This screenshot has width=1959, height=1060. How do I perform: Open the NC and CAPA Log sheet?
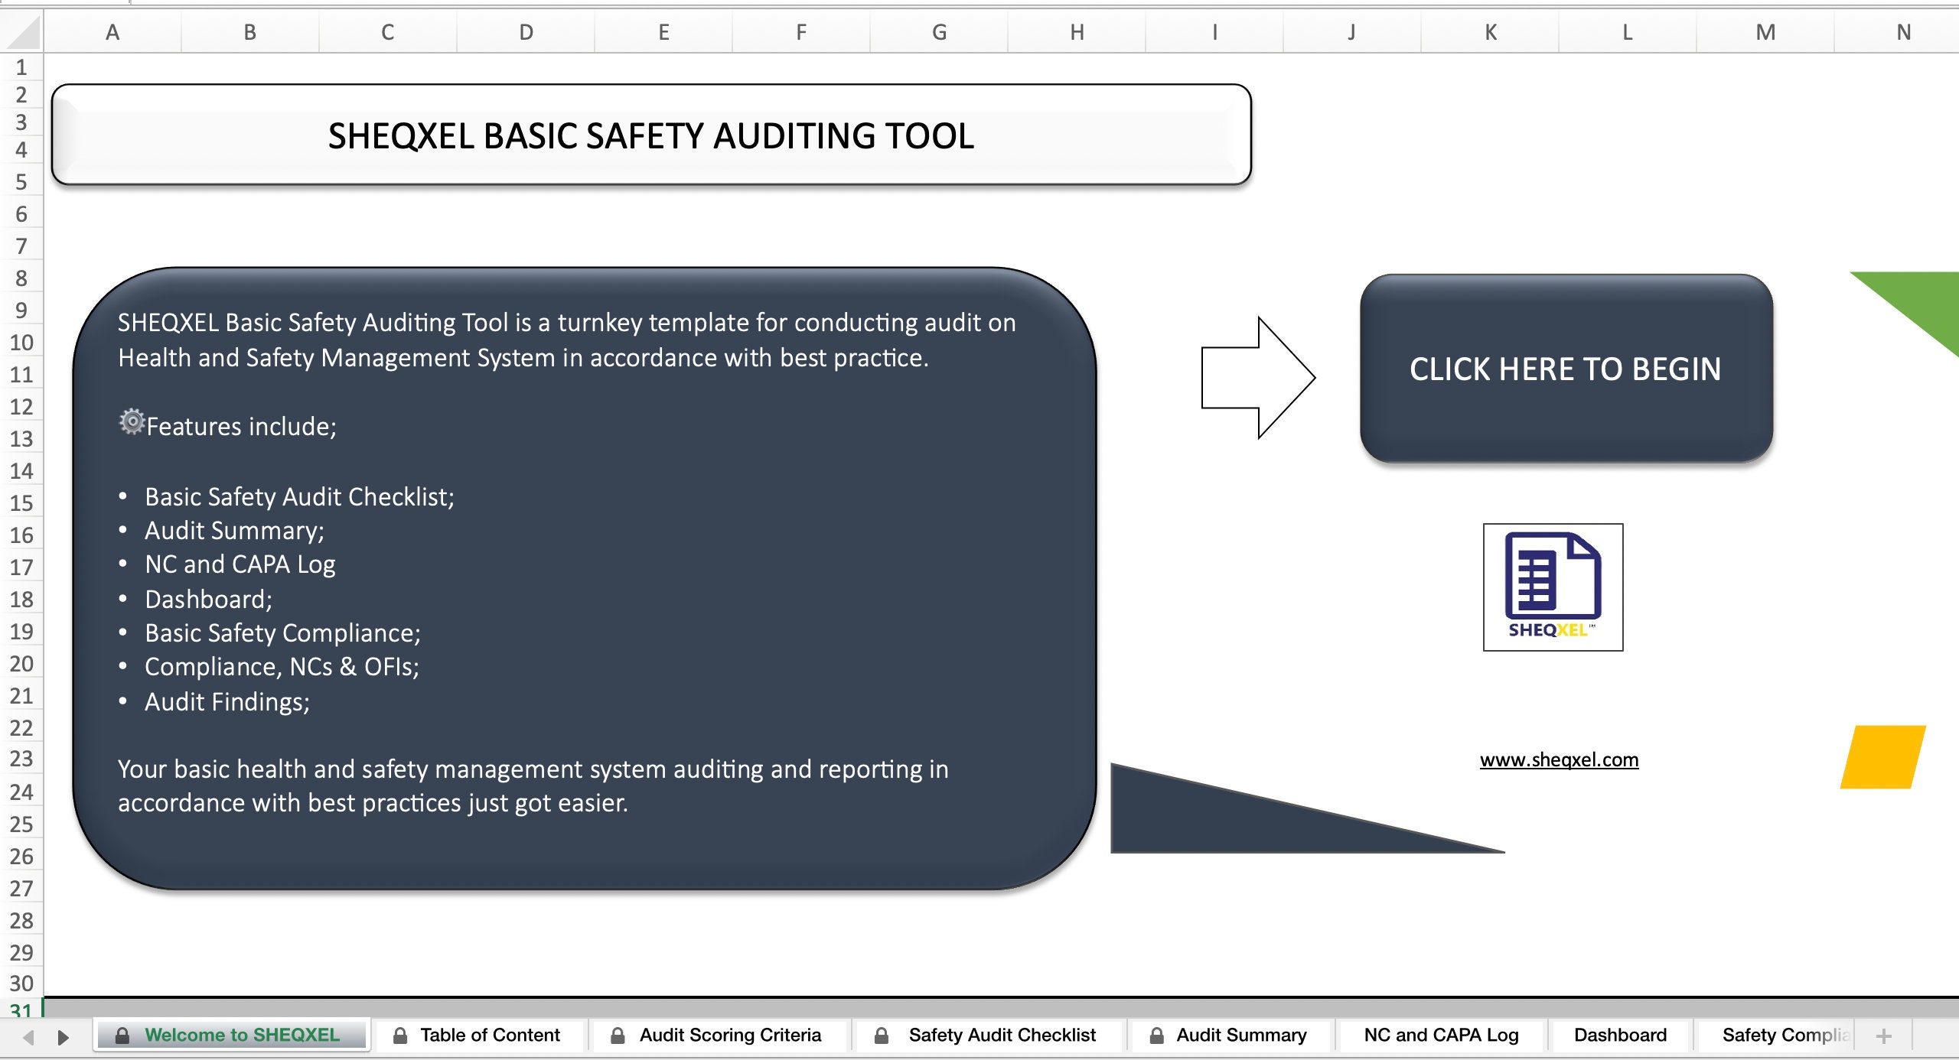1440,1035
